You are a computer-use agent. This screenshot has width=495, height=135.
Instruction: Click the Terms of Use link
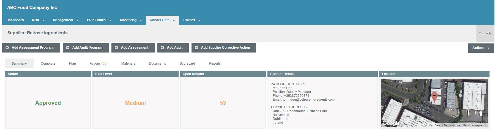pos(452,125)
